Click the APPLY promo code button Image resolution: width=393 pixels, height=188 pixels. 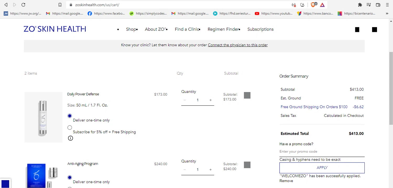(x=322, y=168)
